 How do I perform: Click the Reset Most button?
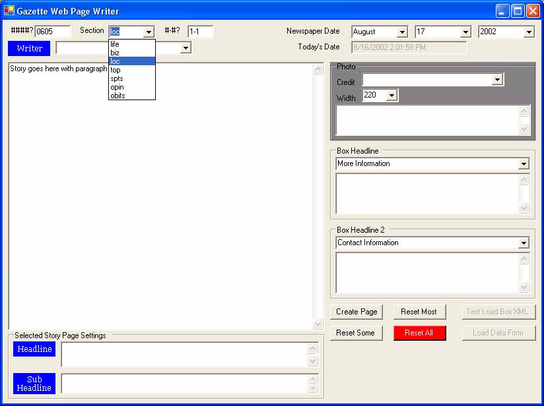(x=419, y=312)
